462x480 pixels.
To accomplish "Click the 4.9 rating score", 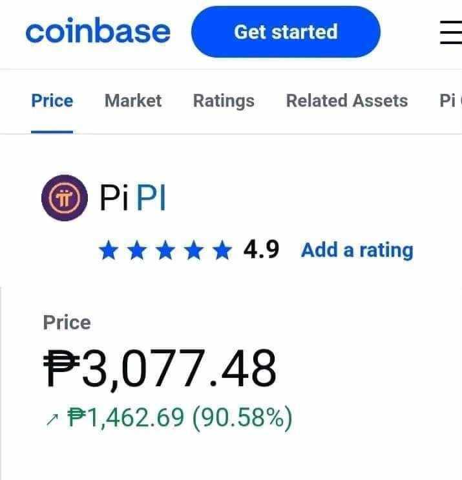I will click(261, 250).
